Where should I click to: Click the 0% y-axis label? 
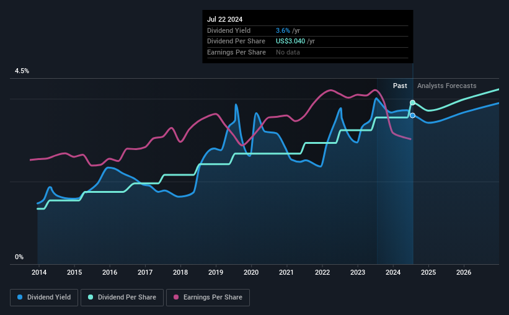19,257
